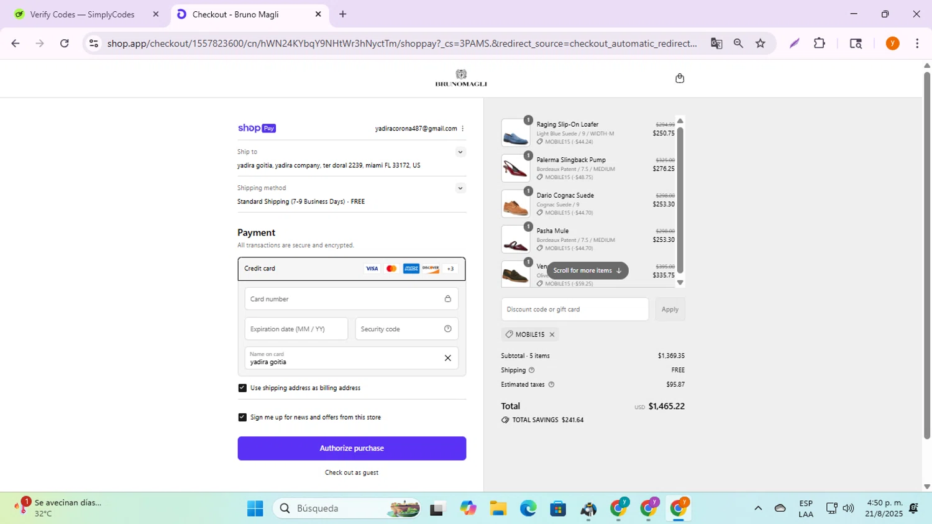Remove the MOBILE15 discount code

pos(552,334)
